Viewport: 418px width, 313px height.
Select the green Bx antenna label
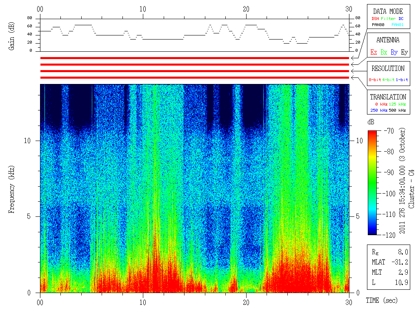tap(384, 52)
